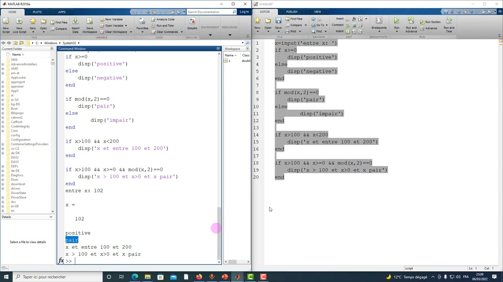Screen dimensions: 503x282
Task: Select the HOME tab in MATLAB
Action: click(x=12, y=12)
